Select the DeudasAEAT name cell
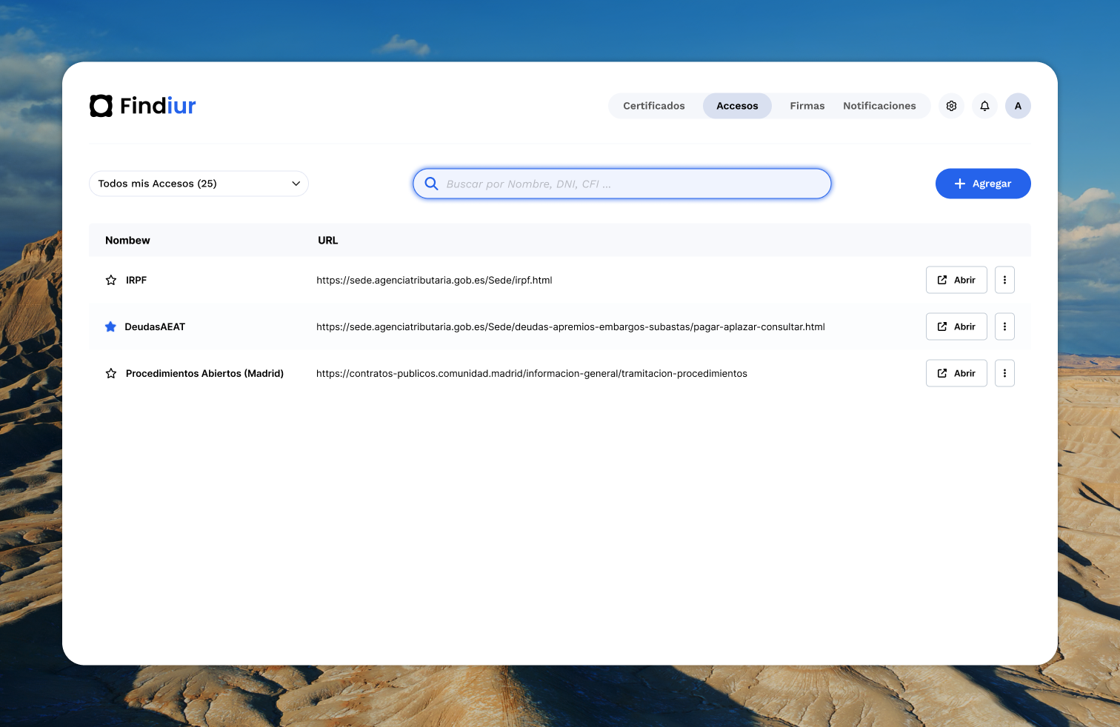1120x727 pixels. 155,326
